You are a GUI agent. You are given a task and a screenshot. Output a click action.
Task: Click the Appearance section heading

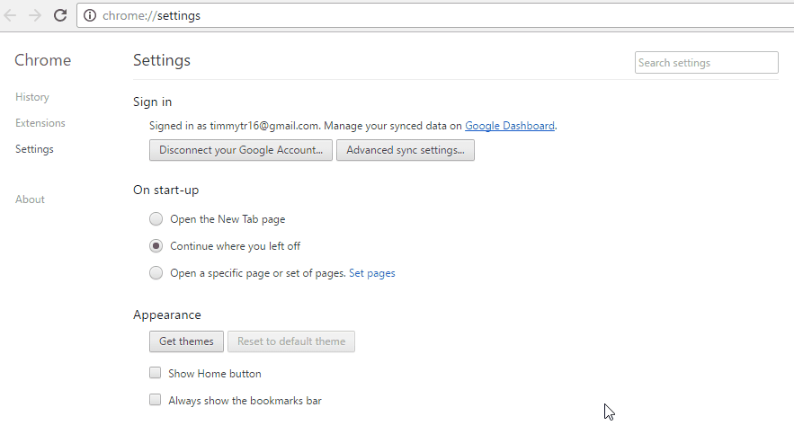tap(167, 314)
